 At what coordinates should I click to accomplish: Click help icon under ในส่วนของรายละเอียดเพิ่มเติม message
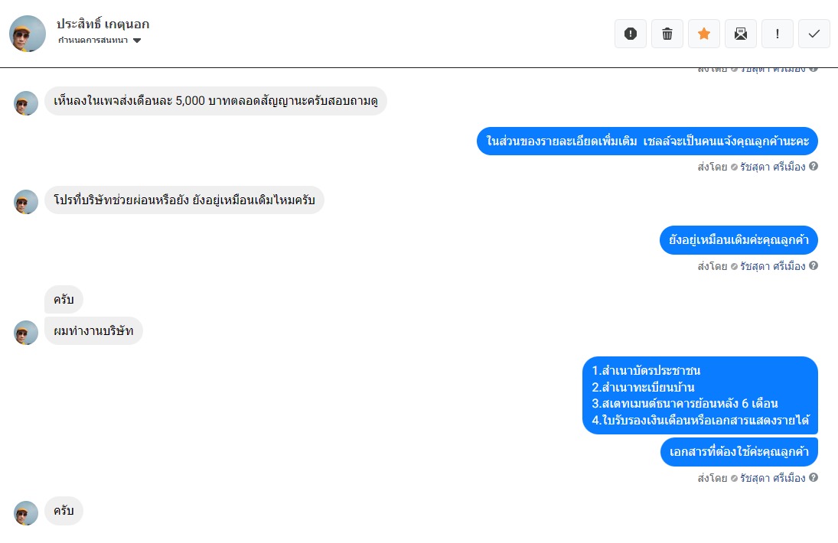pyautogui.click(x=814, y=166)
